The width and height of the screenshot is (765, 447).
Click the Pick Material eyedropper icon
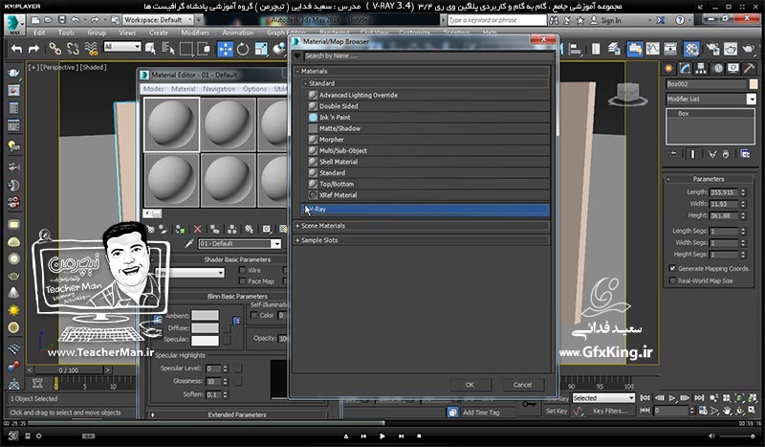coord(189,243)
